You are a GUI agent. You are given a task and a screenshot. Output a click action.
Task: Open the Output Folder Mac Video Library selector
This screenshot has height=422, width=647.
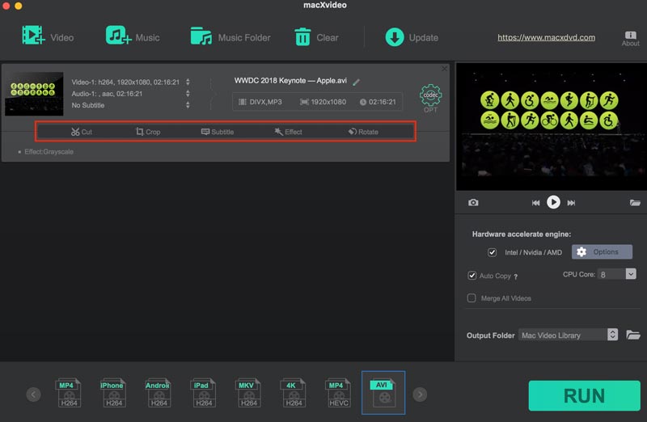569,335
